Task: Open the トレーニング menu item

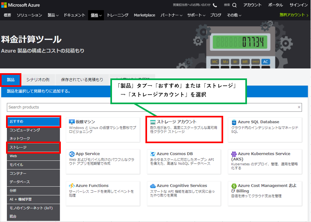Action: (118, 15)
